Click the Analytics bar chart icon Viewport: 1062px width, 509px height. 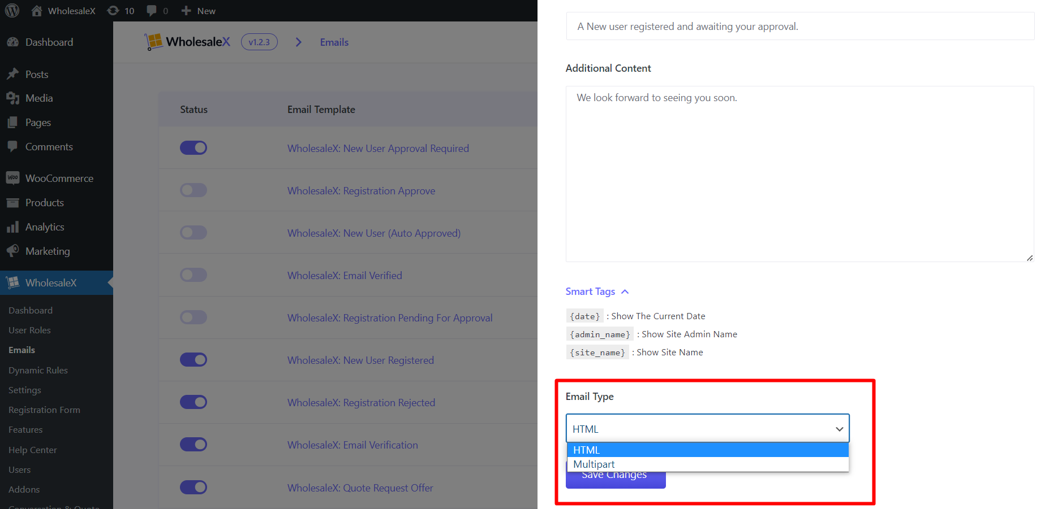pos(12,227)
